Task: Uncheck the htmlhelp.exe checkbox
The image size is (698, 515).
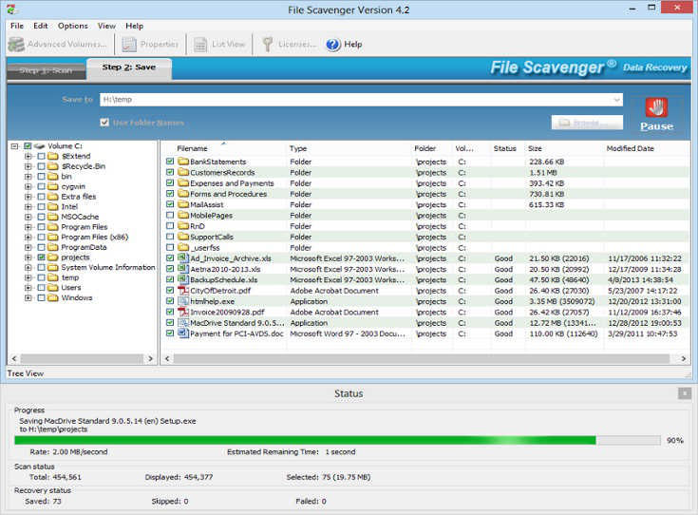Action: click(170, 301)
